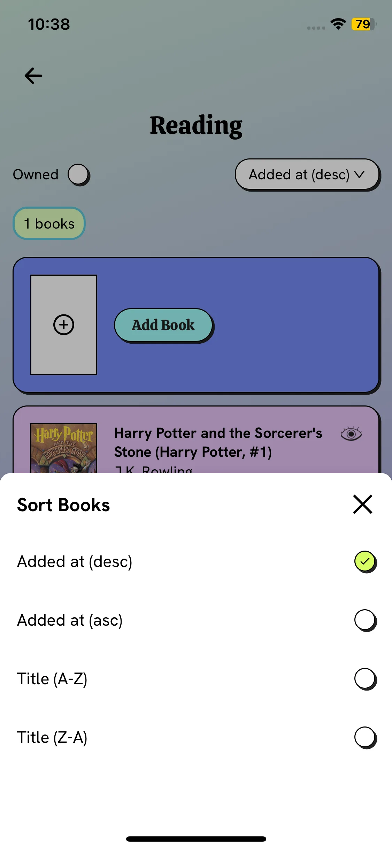Click the plus circle icon in placeholder cover
The height and width of the screenshot is (850, 392).
coord(64,325)
